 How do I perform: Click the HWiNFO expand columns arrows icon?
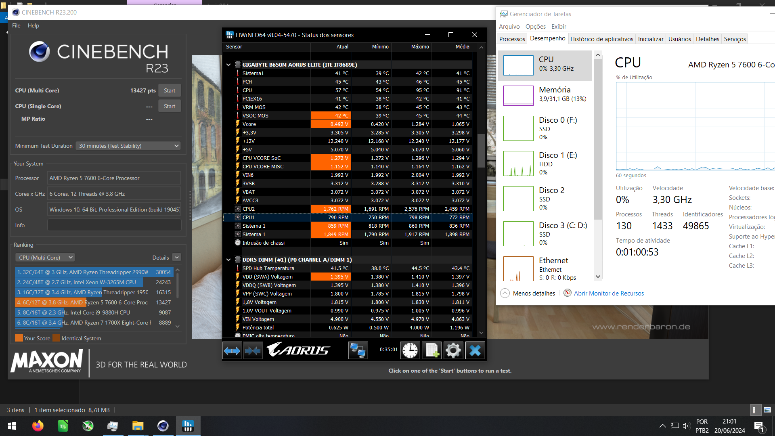click(x=232, y=350)
